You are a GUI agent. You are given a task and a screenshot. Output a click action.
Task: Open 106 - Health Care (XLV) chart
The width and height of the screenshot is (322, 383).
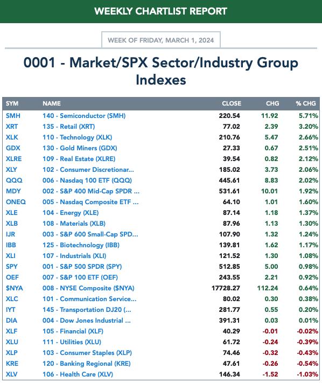(x=78, y=374)
